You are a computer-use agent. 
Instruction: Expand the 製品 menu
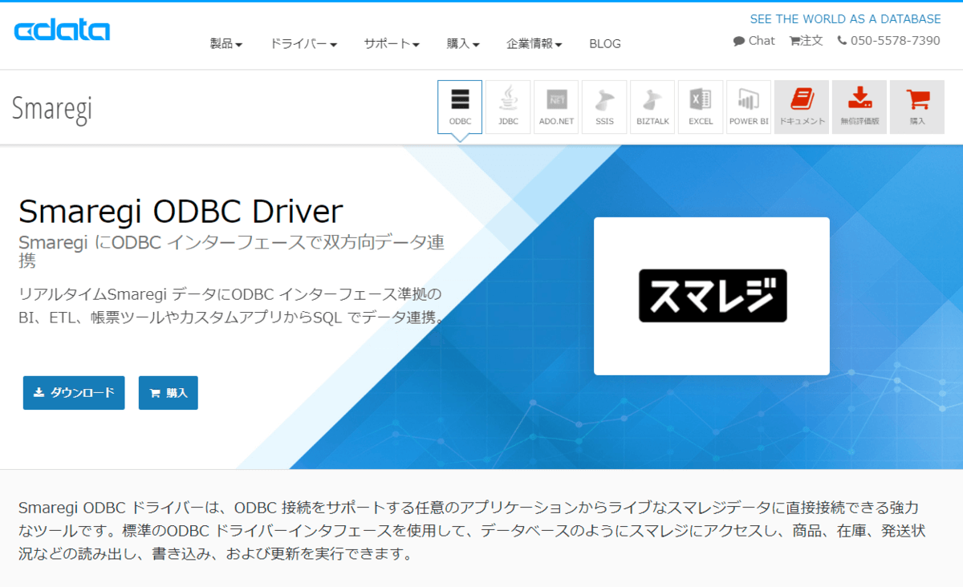point(226,44)
